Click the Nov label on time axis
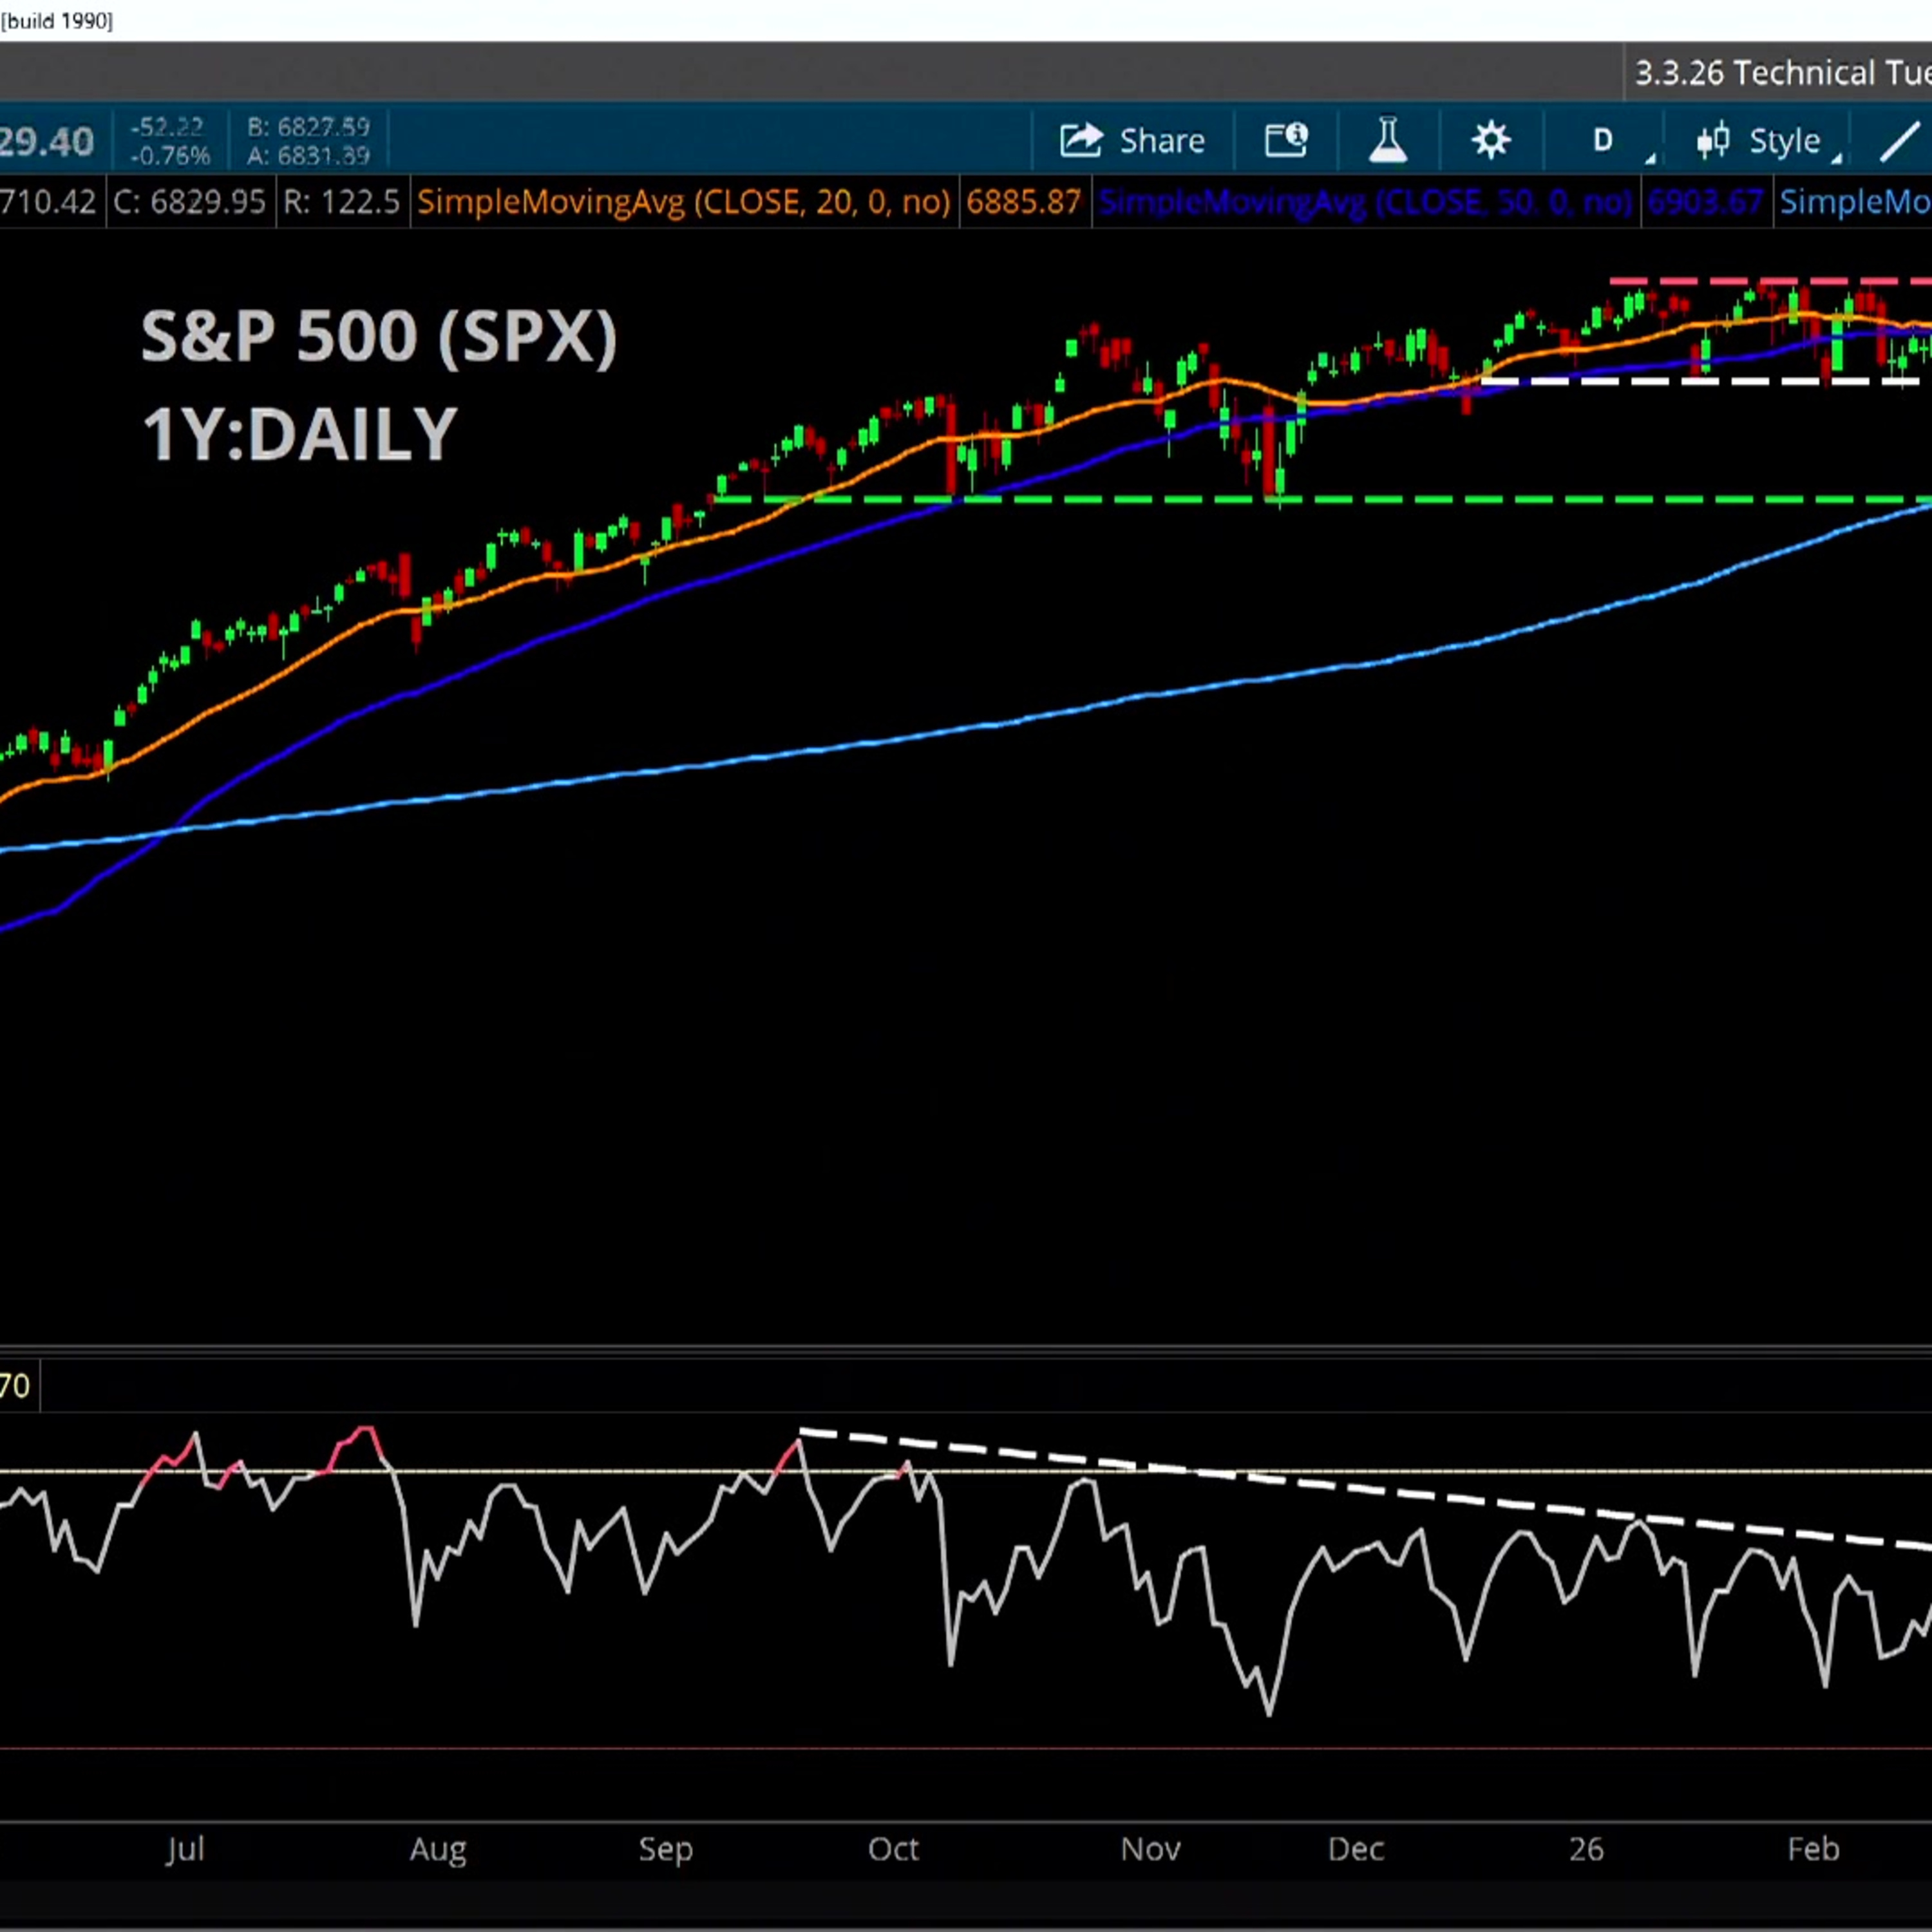1932x1932 pixels. (1151, 1849)
